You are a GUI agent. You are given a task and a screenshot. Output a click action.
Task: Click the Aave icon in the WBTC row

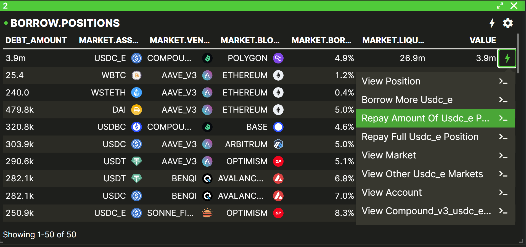[207, 75]
